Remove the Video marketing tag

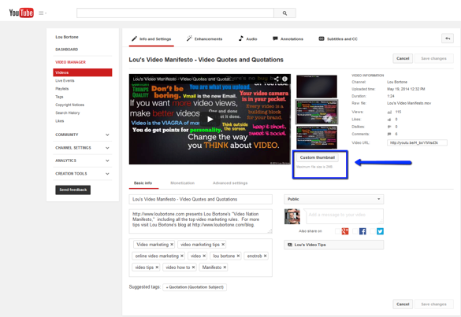(x=172, y=245)
